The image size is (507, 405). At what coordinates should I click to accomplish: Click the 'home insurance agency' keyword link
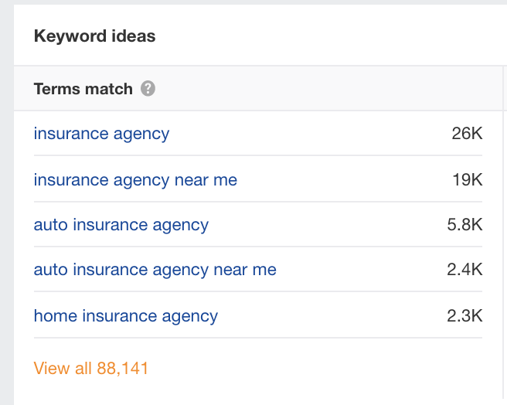126,316
